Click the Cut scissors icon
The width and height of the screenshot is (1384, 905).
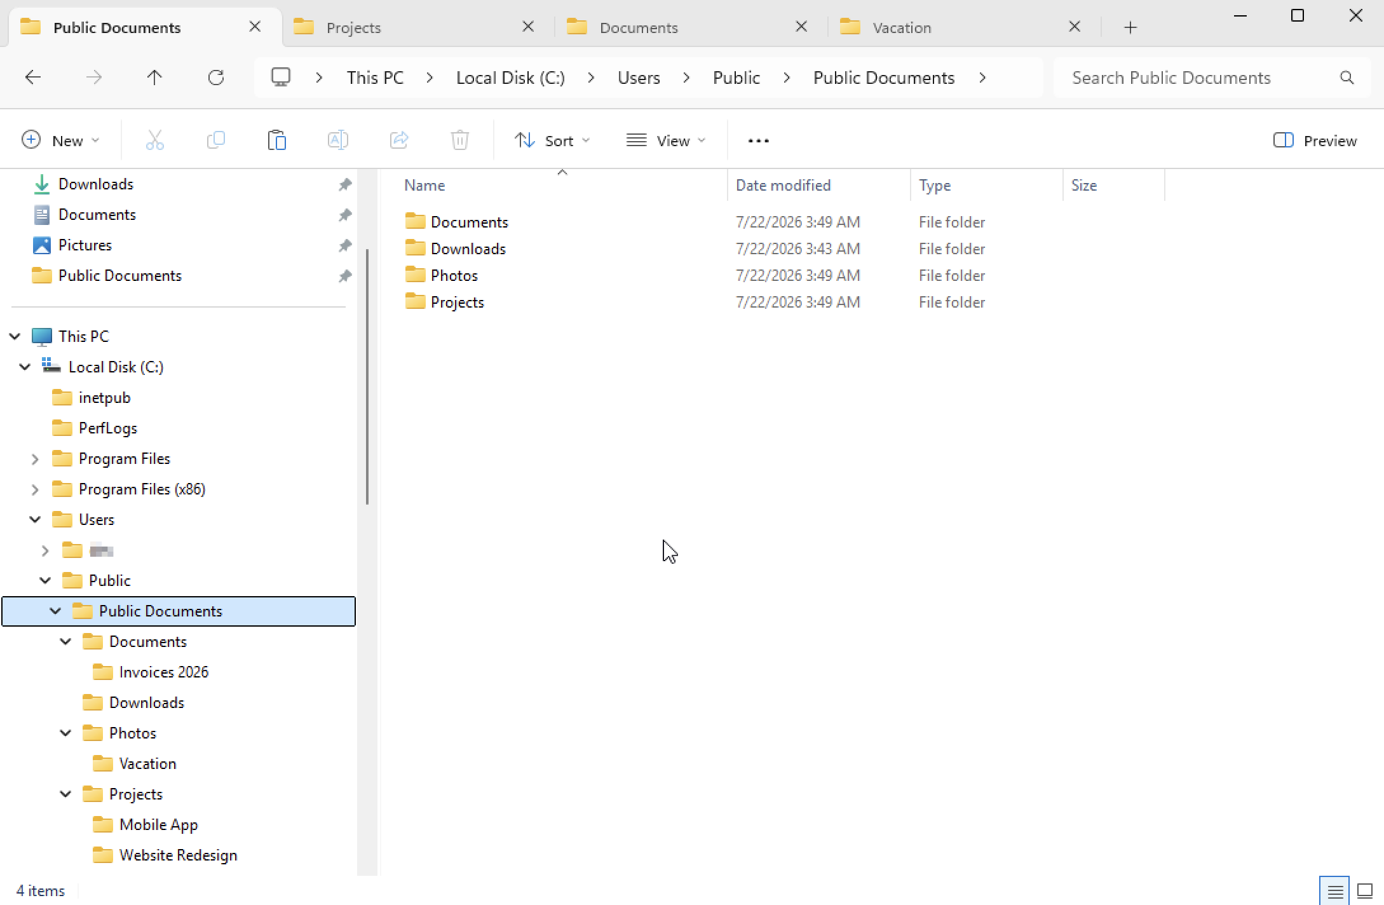click(155, 140)
